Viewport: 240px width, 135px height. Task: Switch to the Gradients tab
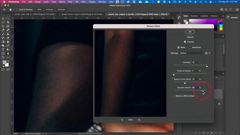(204, 16)
